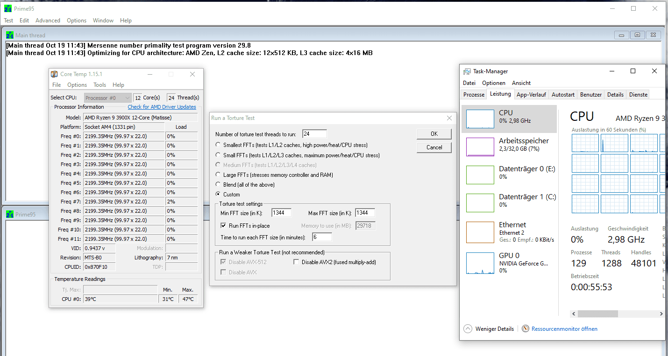Click Check for AMD Driver Updates link
The image size is (668, 356).
pyautogui.click(x=162, y=107)
